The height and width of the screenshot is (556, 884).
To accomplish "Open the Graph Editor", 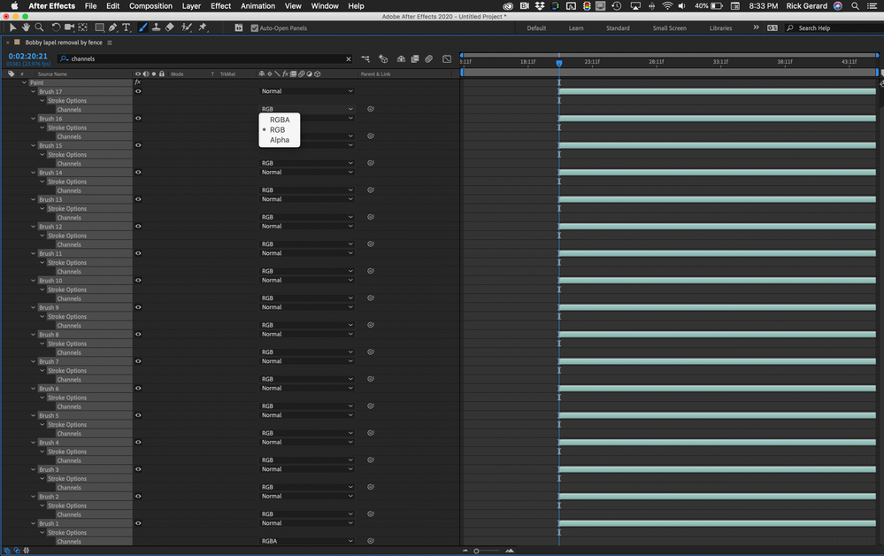I will click(x=446, y=58).
